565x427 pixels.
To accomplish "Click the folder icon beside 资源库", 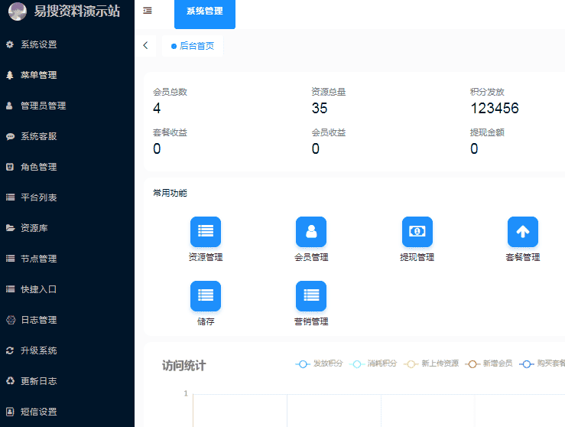I will pyautogui.click(x=11, y=228).
